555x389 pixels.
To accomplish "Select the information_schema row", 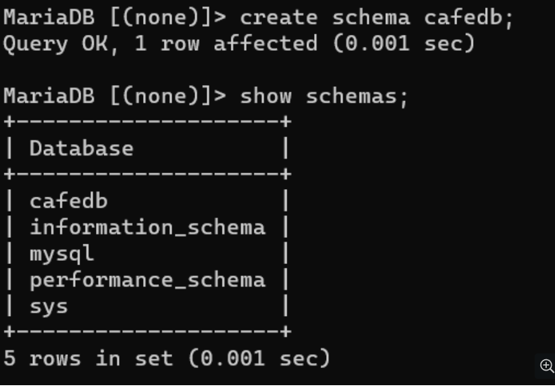I will coord(147,227).
